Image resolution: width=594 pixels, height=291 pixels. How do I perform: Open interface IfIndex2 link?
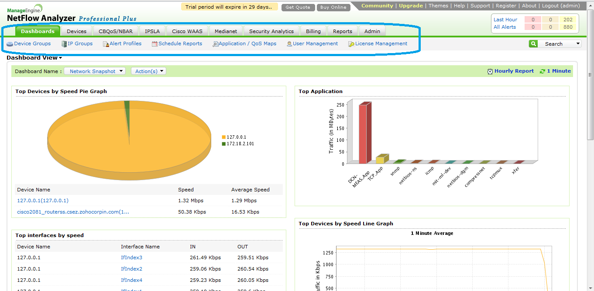tap(131, 269)
